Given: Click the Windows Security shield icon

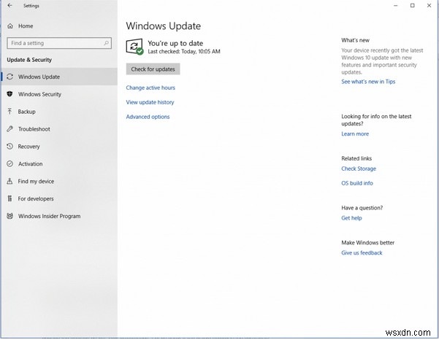Looking at the screenshot, I should (x=9, y=94).
